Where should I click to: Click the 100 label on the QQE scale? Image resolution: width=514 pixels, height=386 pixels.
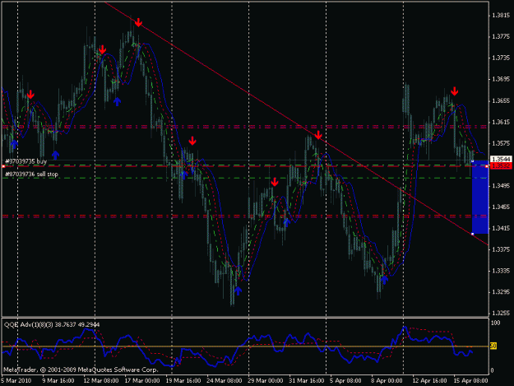tap(496, 323)
